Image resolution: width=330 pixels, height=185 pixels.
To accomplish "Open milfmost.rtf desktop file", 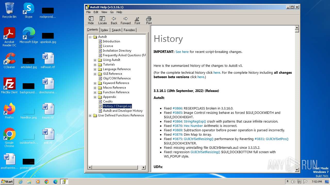I will [x=48, y=61].
